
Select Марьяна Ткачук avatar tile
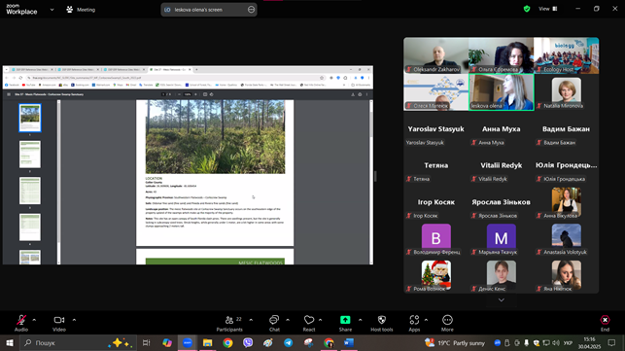(501, 238)
